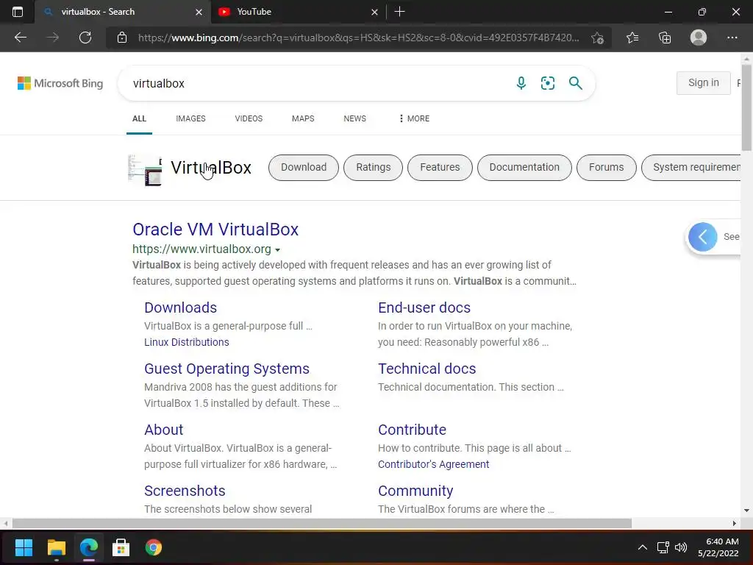The image size is (753, 565).
Task: Add this page to favorites
Action: pyautogui.click(x=597, y=38)
